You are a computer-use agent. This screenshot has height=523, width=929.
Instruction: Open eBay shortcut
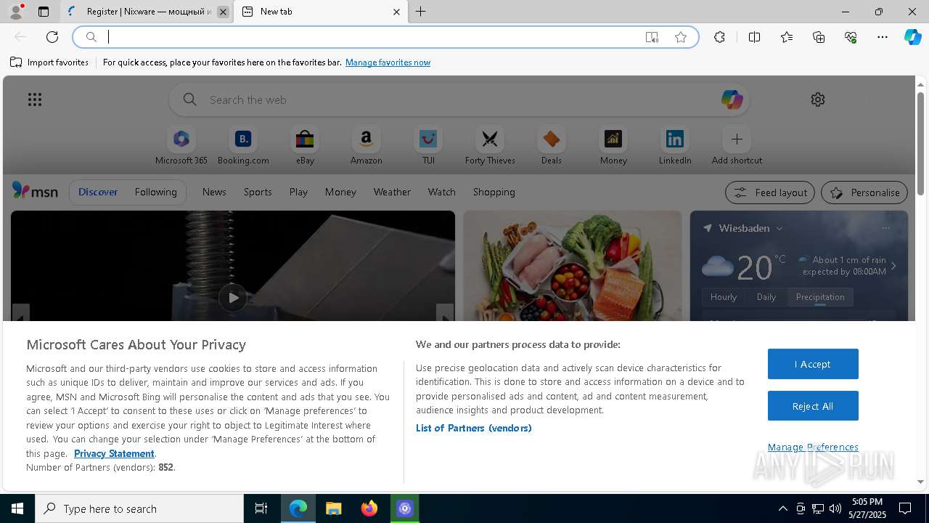pos(305,146)
